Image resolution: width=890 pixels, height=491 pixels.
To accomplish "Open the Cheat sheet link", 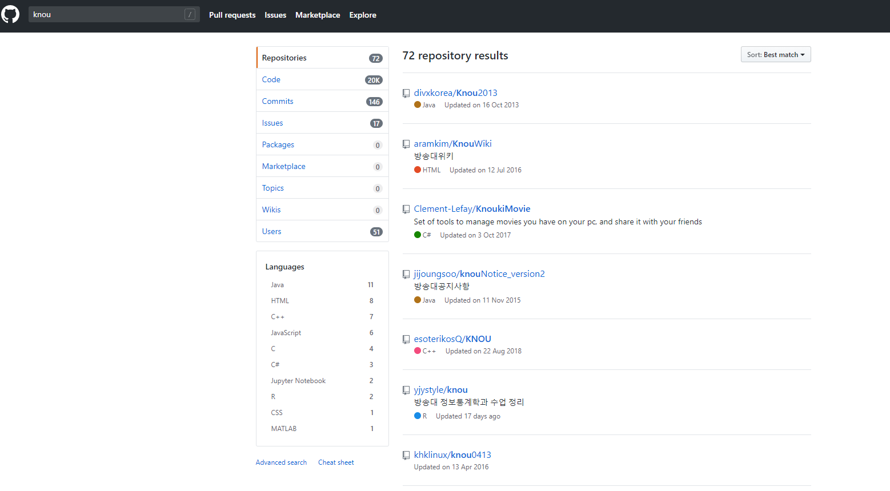I will pyautogui.click(x=336, y=462).
